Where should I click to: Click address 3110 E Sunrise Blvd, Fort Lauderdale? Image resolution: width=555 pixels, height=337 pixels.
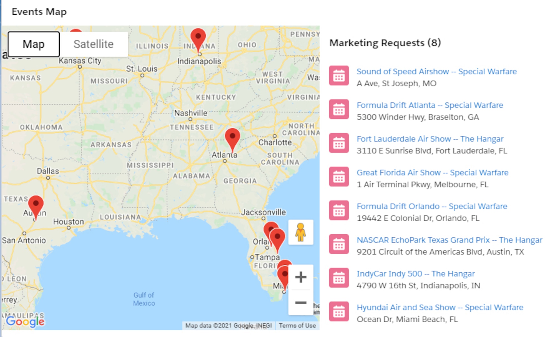pos(432,151)
